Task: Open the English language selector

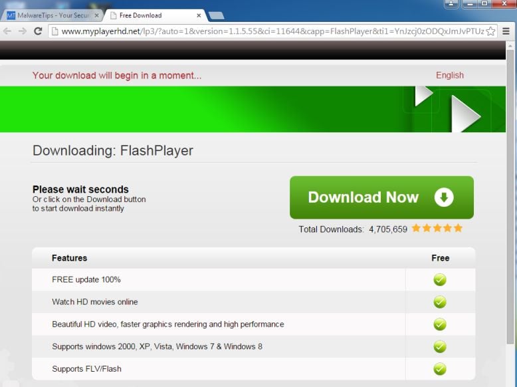Action: coord(450,75)
